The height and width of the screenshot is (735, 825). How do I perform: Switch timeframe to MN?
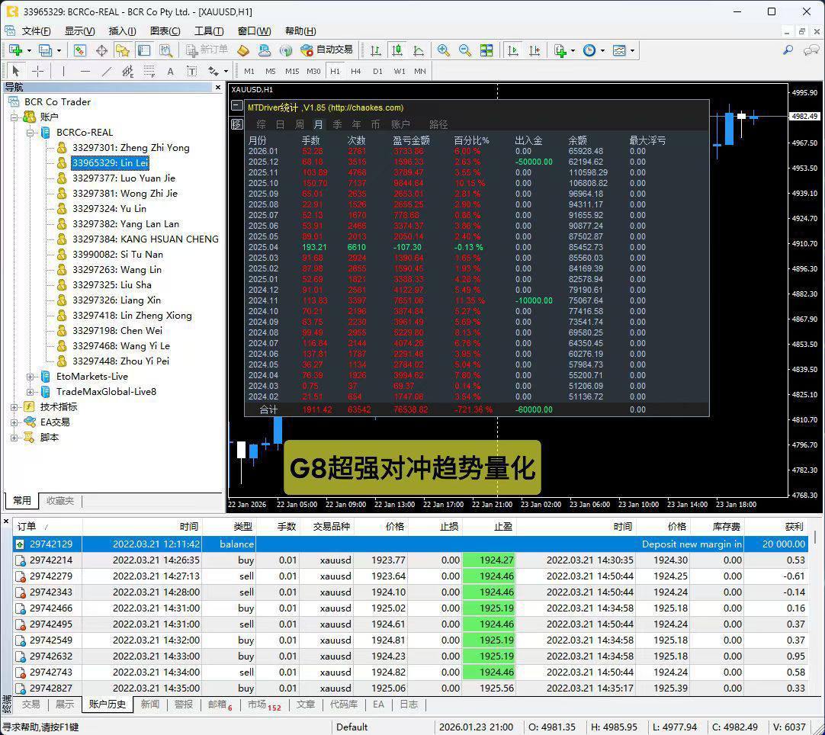click(420, 71)
